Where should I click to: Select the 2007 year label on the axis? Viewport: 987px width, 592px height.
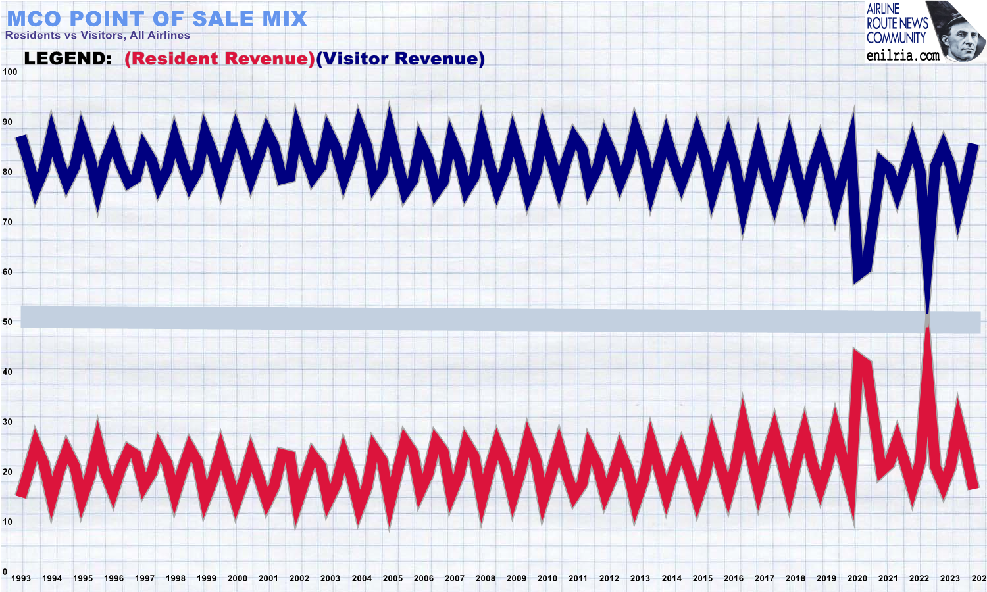tap(455, 578)
